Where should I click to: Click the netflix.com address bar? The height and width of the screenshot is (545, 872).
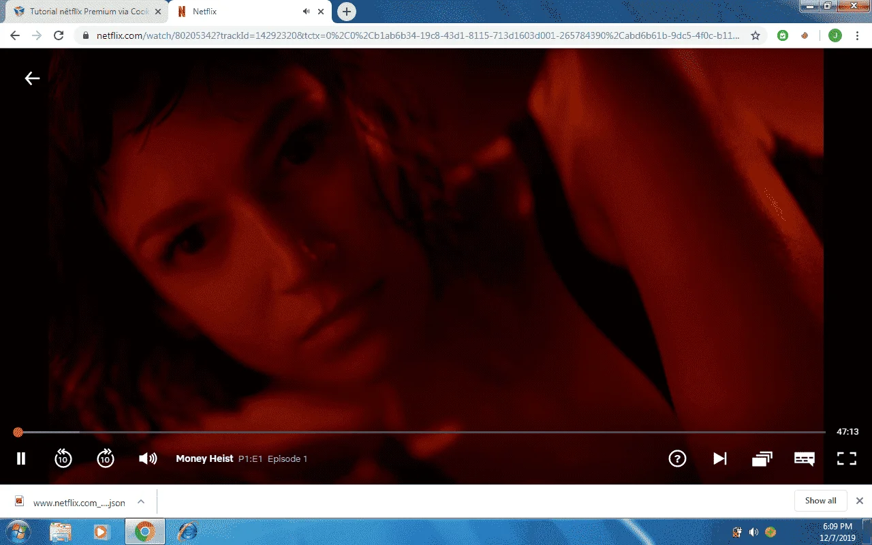(417, 35)
